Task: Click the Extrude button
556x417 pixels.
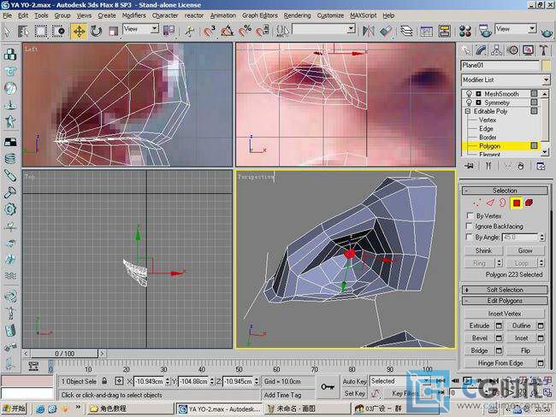Action: [x=479, y=326]
